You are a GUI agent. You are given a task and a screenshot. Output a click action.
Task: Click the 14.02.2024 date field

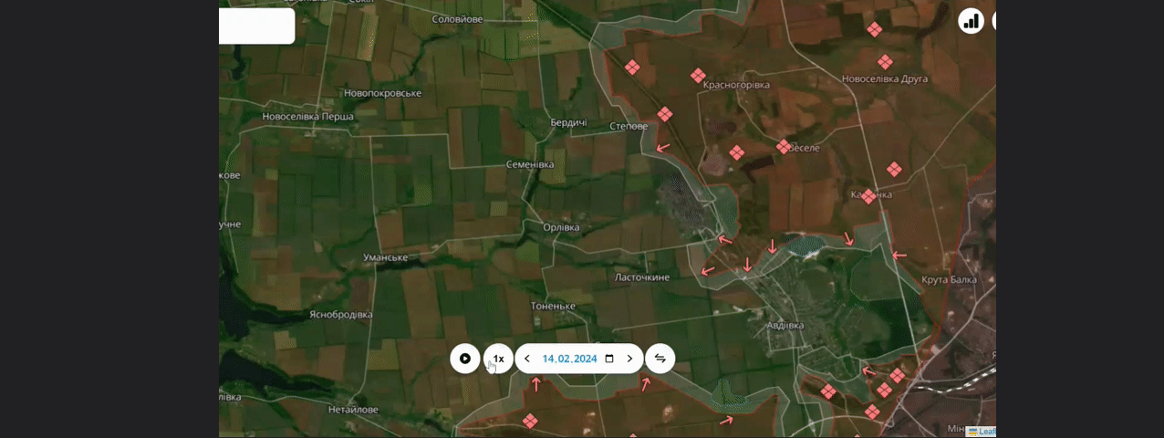(x=569, y=359)
